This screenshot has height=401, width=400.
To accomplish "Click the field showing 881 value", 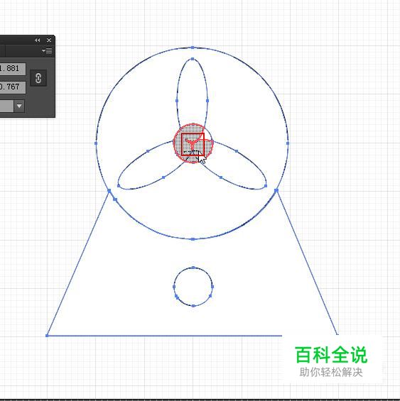I will 13,69.
